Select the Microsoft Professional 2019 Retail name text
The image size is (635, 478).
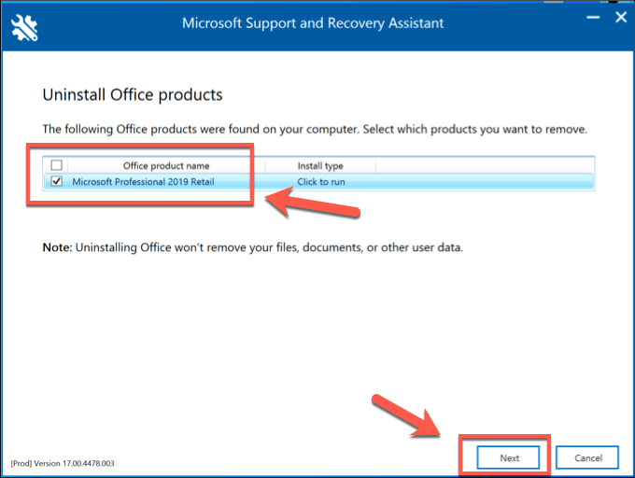143,181
